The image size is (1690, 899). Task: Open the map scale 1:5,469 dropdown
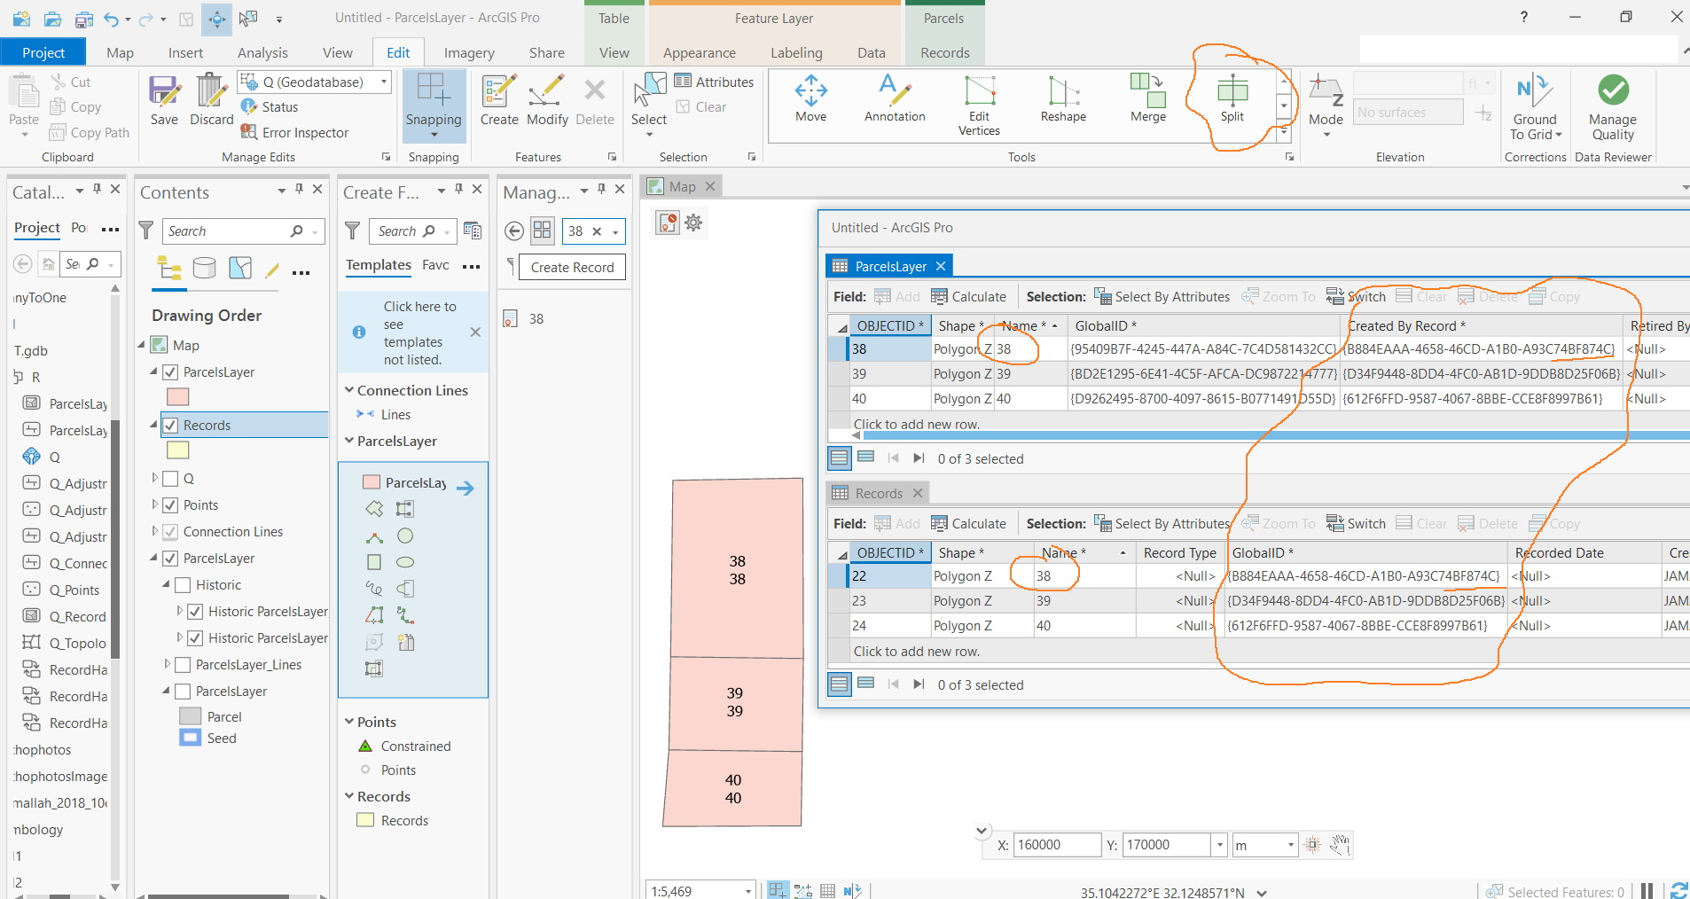point(748,891)
